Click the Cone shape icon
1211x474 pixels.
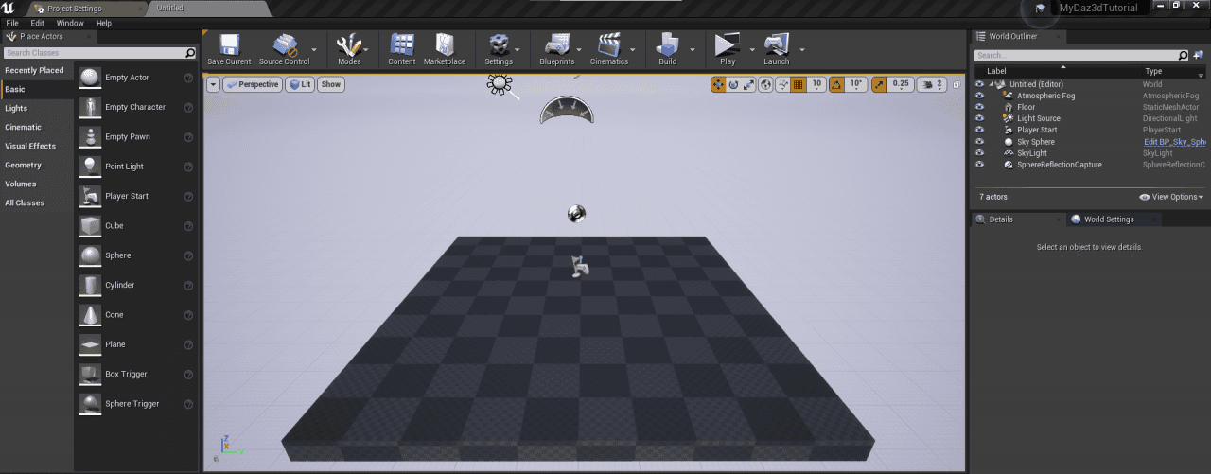[x=90, y=315]
